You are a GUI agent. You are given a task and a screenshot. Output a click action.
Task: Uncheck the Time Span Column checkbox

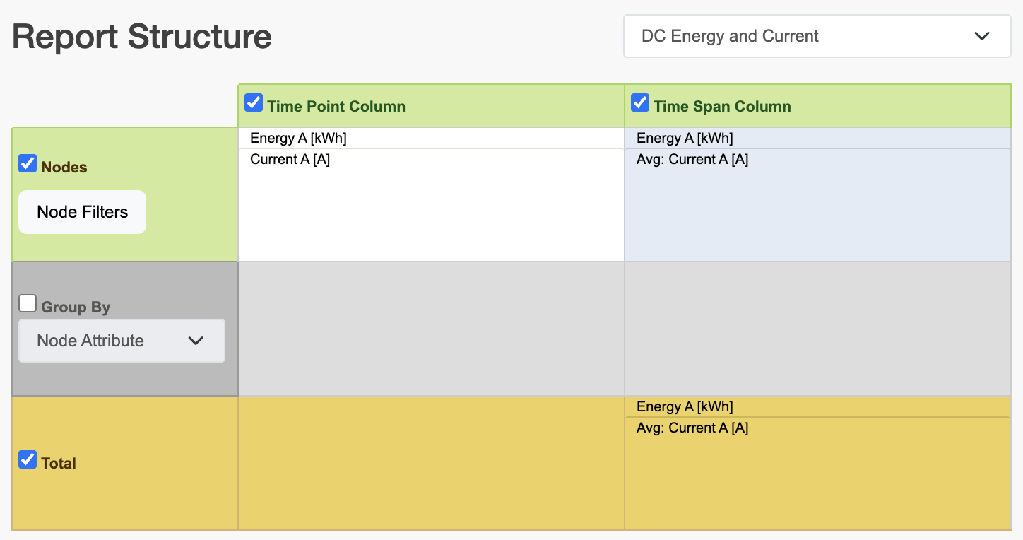[x=640, y=103]
